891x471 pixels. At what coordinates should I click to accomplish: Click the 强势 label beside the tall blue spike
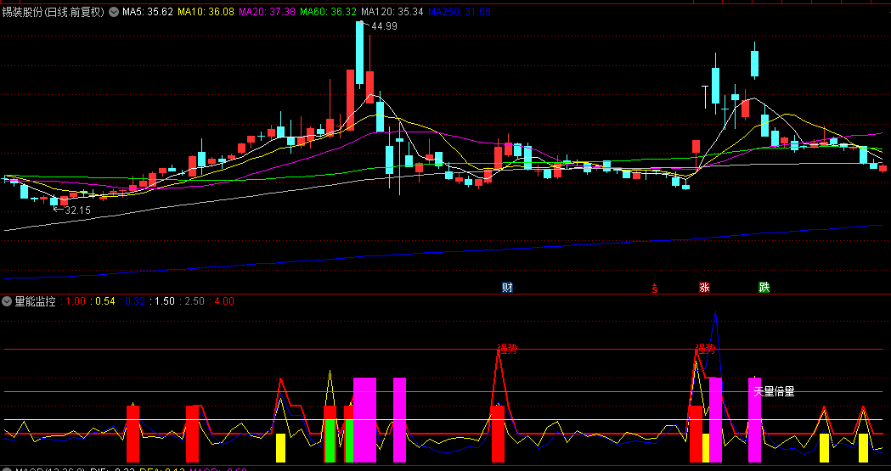[705, 349]
